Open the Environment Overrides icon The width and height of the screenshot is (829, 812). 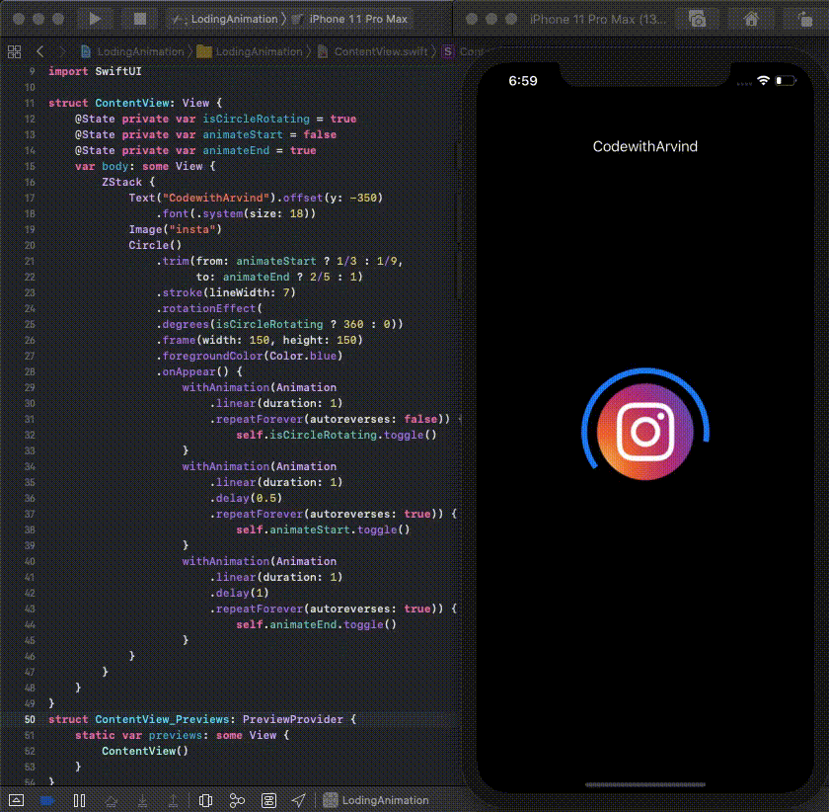pyautogui.click(x=268, y=800)
